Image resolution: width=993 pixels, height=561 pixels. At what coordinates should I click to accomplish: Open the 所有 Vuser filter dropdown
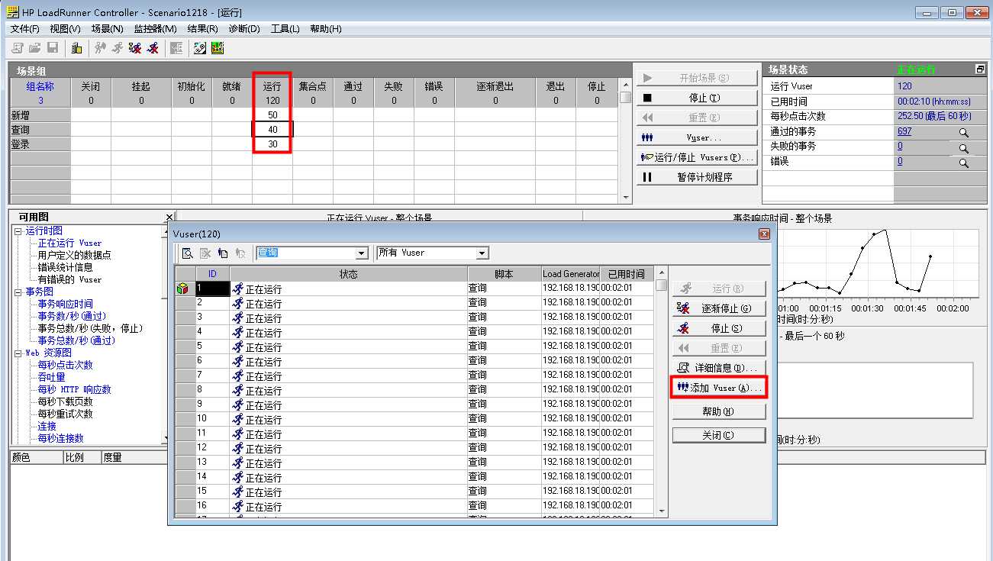pyautogui.click(x=482, y=253)
